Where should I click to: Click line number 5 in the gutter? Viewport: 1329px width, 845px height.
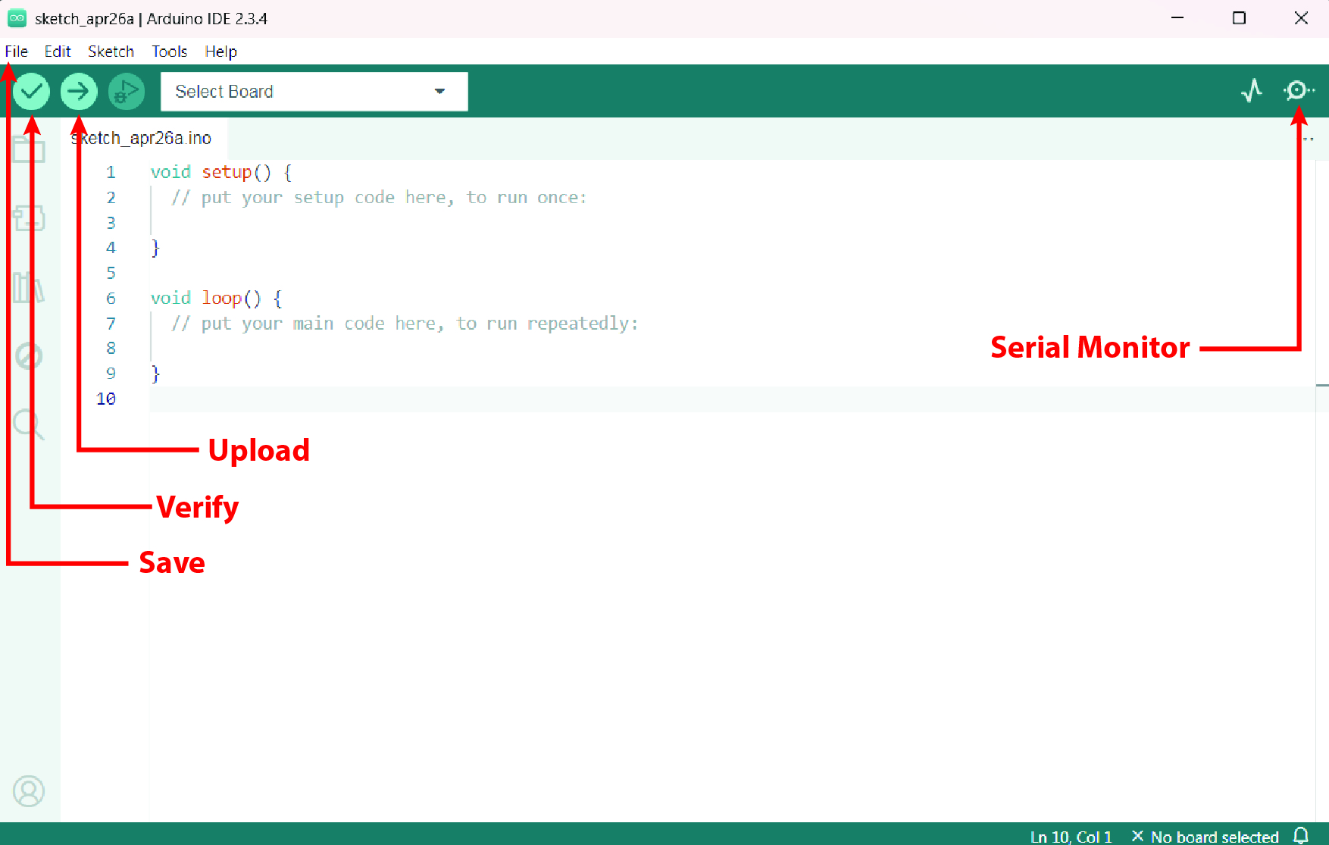point(111,273)
